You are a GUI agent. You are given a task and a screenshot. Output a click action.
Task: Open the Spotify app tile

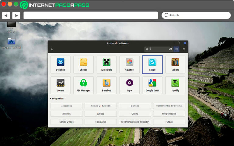click(175, 85)
